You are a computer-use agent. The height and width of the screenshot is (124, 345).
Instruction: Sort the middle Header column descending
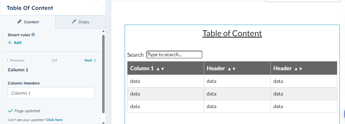click(x=234, y=69)
